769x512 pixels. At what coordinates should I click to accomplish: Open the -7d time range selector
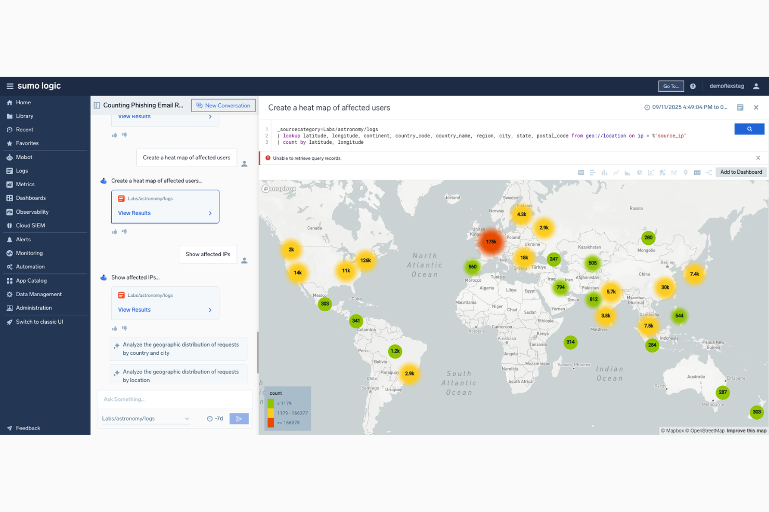215,418
